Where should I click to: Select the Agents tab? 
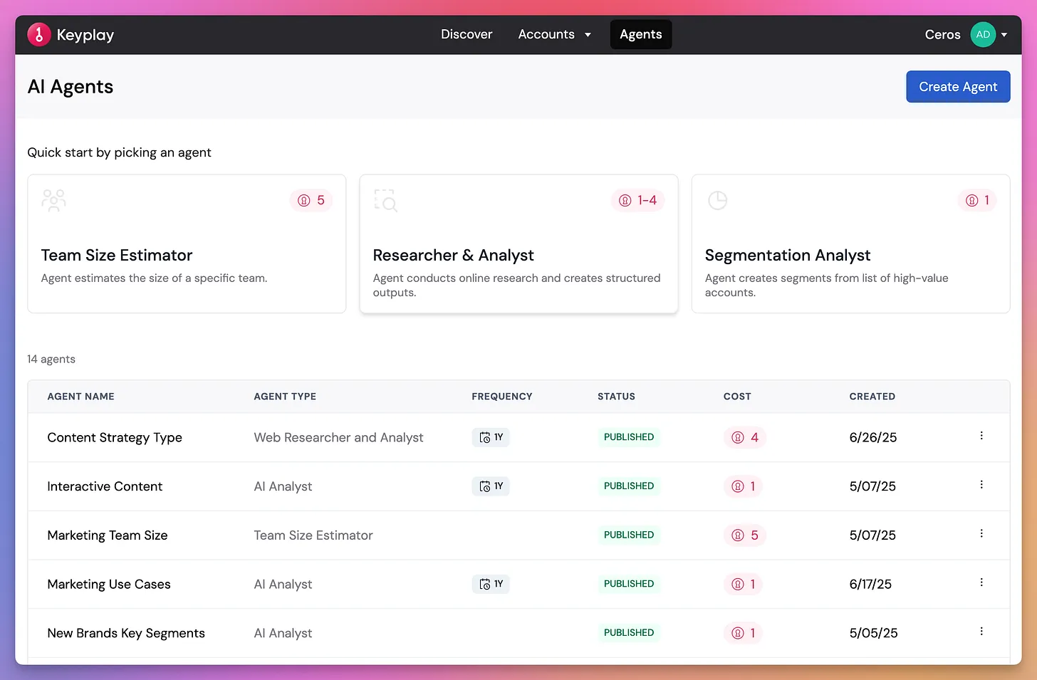tap(640, 34)
